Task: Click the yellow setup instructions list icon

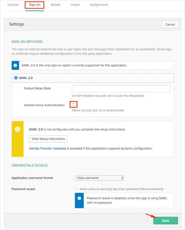Action: (x=18, y=129)
